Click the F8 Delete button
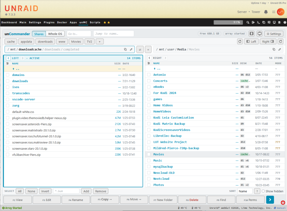287x211 pixels. 192,200
